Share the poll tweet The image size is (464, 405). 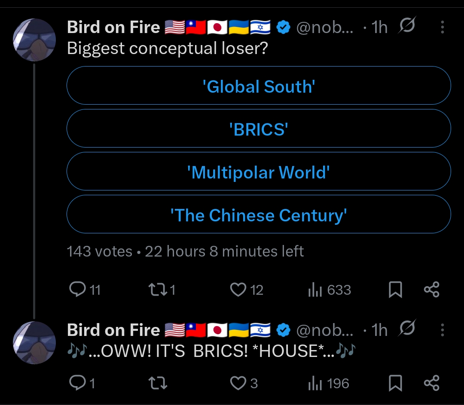point(431,290)
